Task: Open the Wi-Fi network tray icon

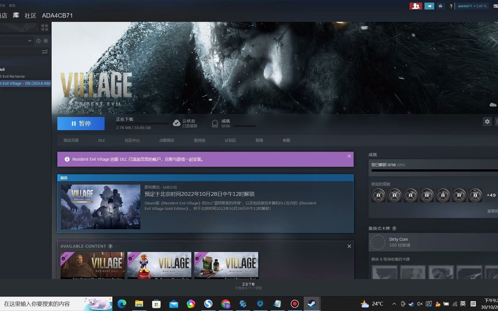Action: click(x=455, y=304)
